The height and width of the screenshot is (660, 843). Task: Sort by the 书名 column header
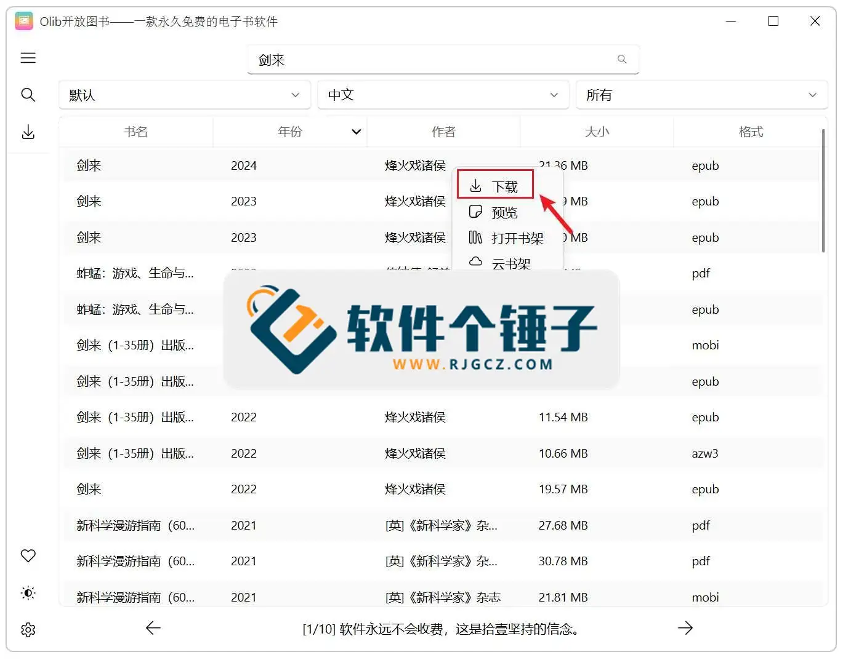135,132
